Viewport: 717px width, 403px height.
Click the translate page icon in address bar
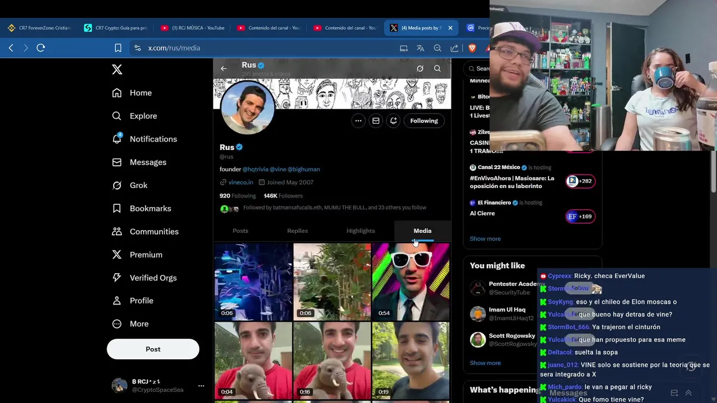click(421, 48)
